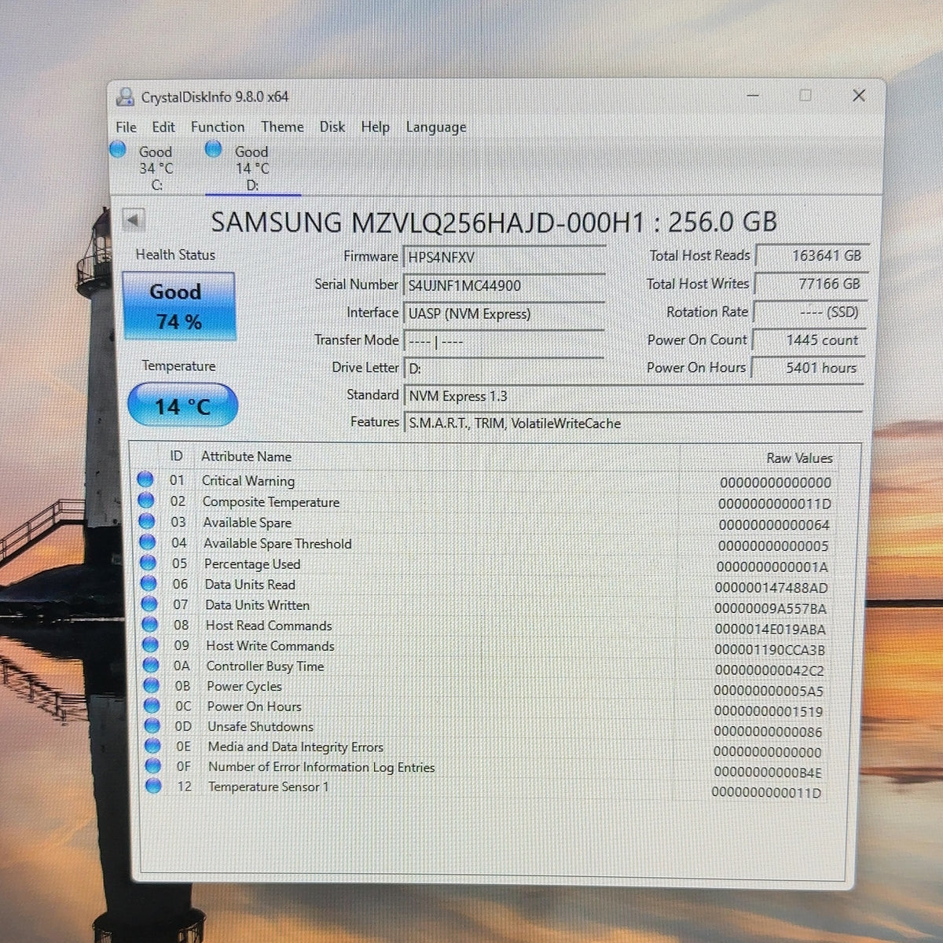Click the status orb for Host Write Commands
Image resolution: width=943 pixels, height=943 pixels.
[x=150, y=645]
